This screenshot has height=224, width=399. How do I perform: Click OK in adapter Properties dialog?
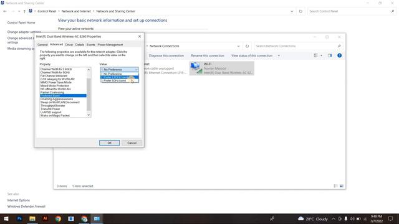110,142
